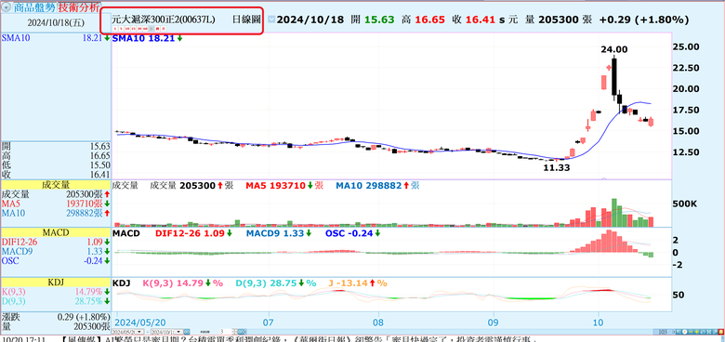
Task: Select the 1-minute period button
Action: 115,29
